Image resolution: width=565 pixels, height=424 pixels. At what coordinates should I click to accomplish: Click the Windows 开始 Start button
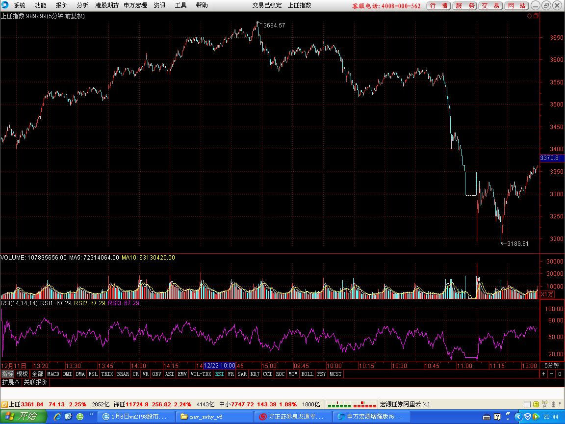click(24, 417)
